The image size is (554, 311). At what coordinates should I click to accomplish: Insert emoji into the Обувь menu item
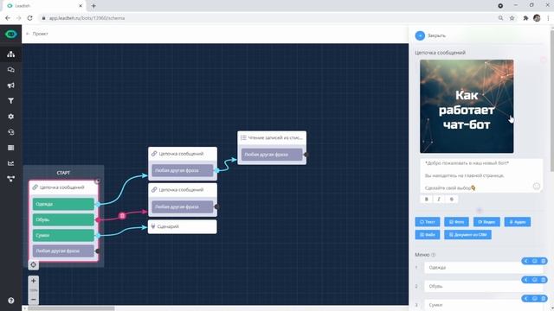pyautogui.click(x=535, y=280)
